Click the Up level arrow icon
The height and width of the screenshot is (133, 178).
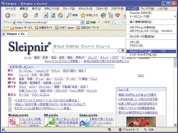click(x=36, y=15)
